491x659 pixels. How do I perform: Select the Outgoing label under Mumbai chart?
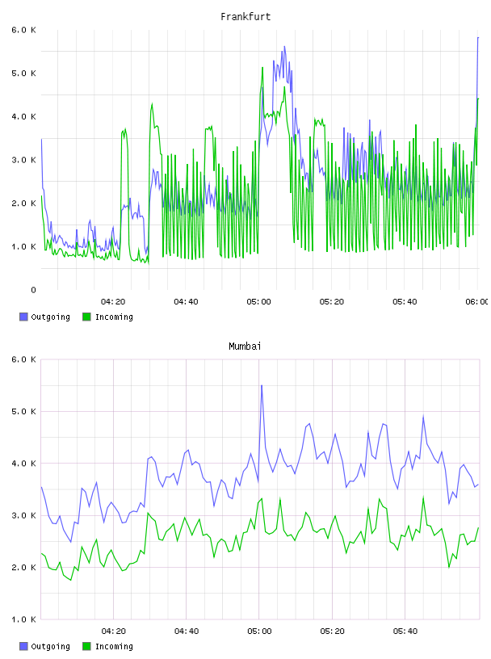point(50,646)
